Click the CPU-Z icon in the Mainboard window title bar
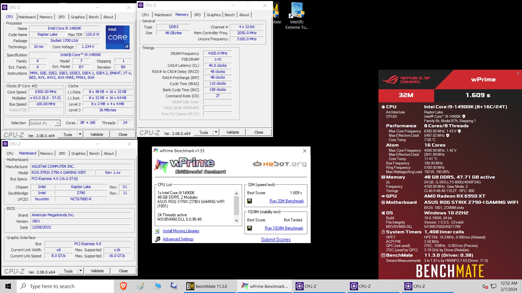Image resolution: width=522 pixels, height=293 pixels. [5, 144]
